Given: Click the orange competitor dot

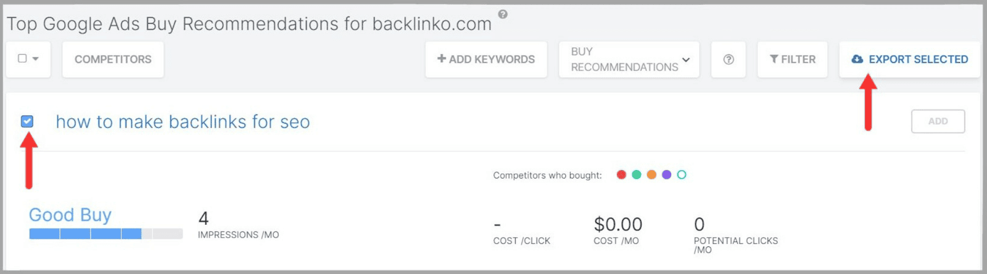Looking at the screenshot, I should click(651, 175).
